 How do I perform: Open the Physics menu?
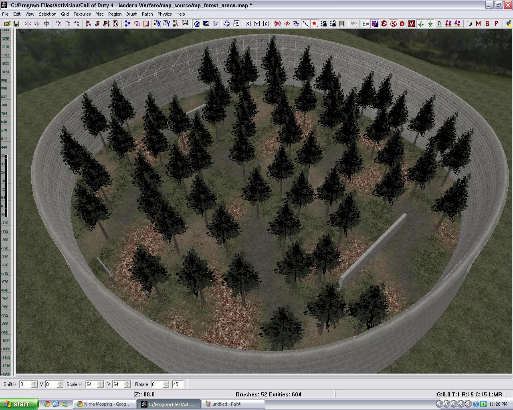point(165,14)
